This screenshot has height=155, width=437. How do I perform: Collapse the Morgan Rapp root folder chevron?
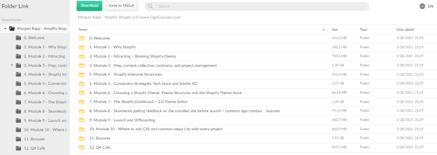pos(5,29)
